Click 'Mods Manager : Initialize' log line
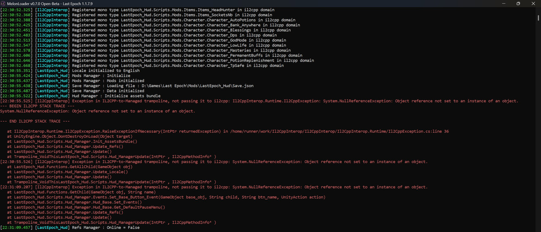This screenshot has width=541, height=232. 65,76
